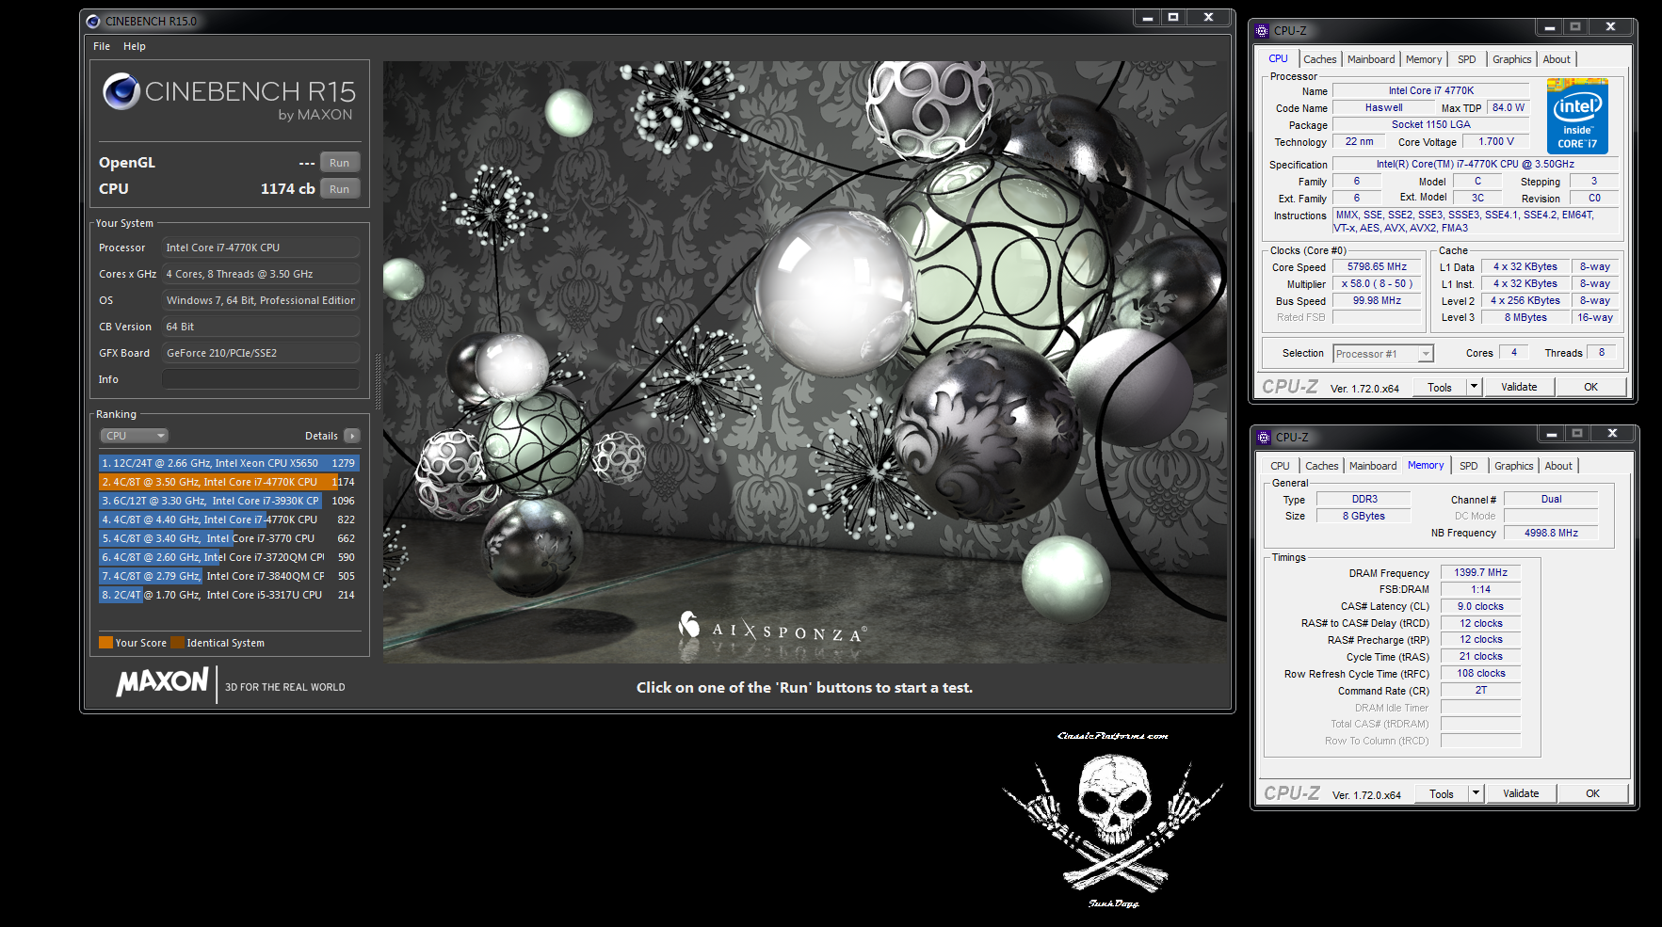This screenshot has height=927, width=1662.
Task: Switch to SPD tab in bottom CPU-Z
Action: [1469, 466]
